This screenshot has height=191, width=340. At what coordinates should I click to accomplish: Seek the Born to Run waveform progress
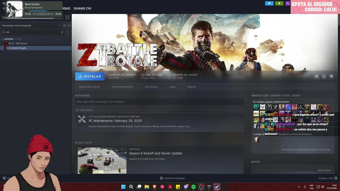tap(43, 14)
